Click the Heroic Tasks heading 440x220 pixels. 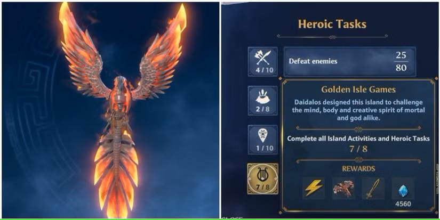pos(332,24)
